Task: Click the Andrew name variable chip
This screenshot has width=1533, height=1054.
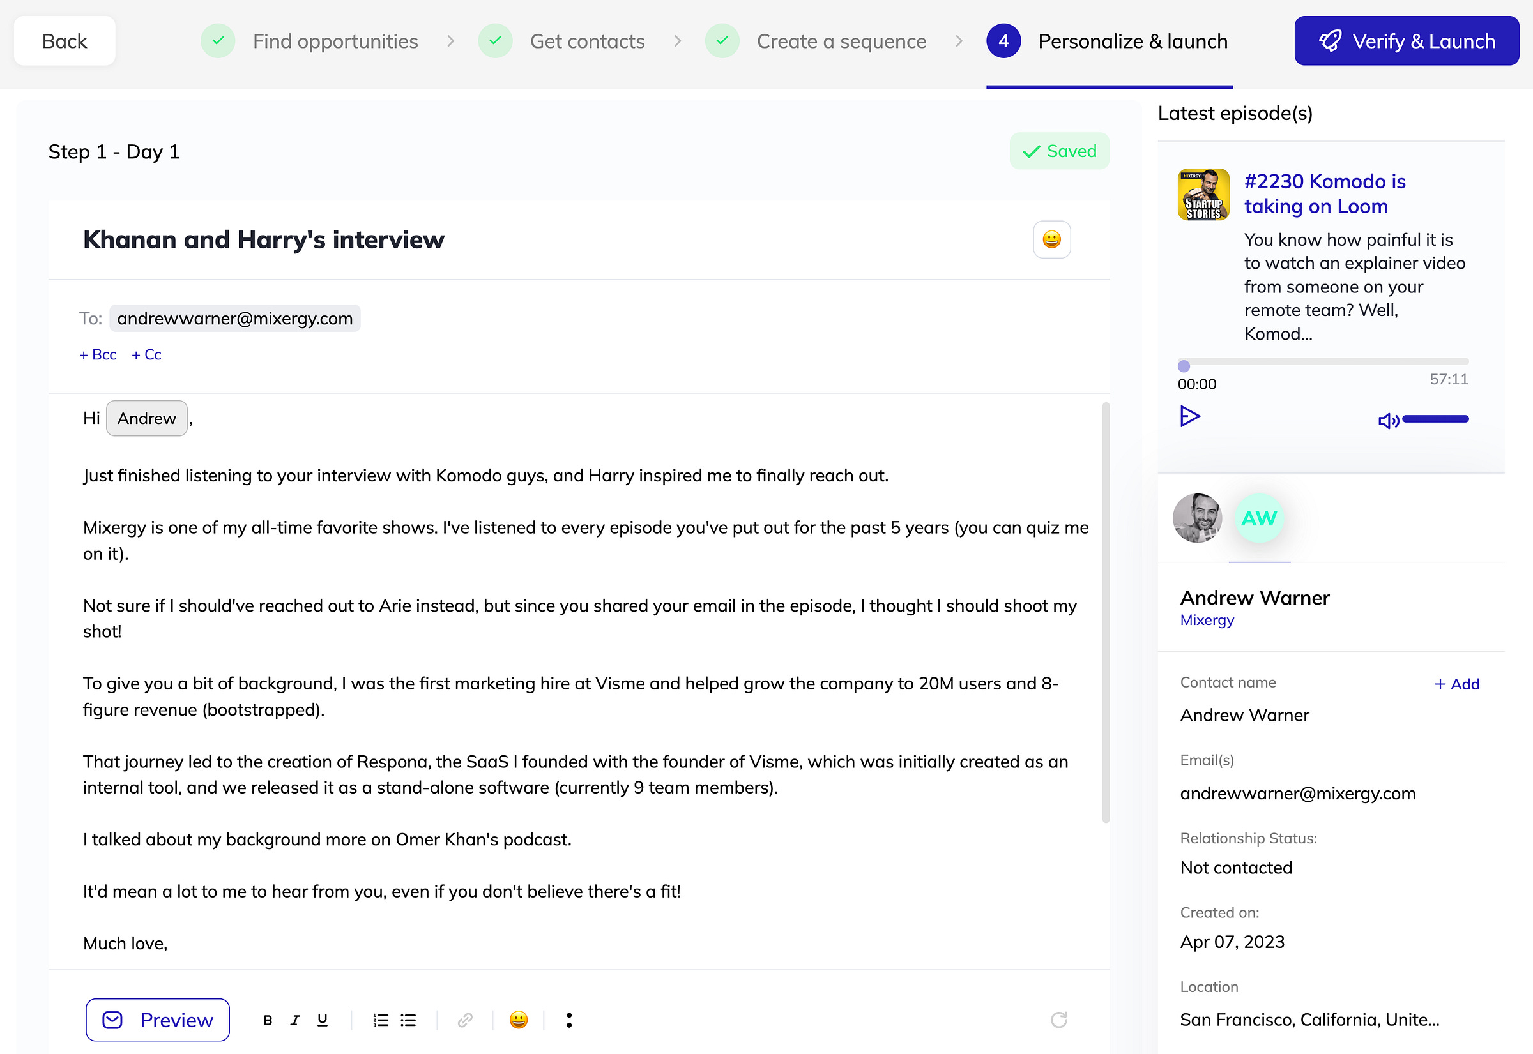Action: 147,418
